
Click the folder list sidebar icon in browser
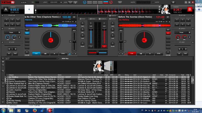tap(3, 62)
